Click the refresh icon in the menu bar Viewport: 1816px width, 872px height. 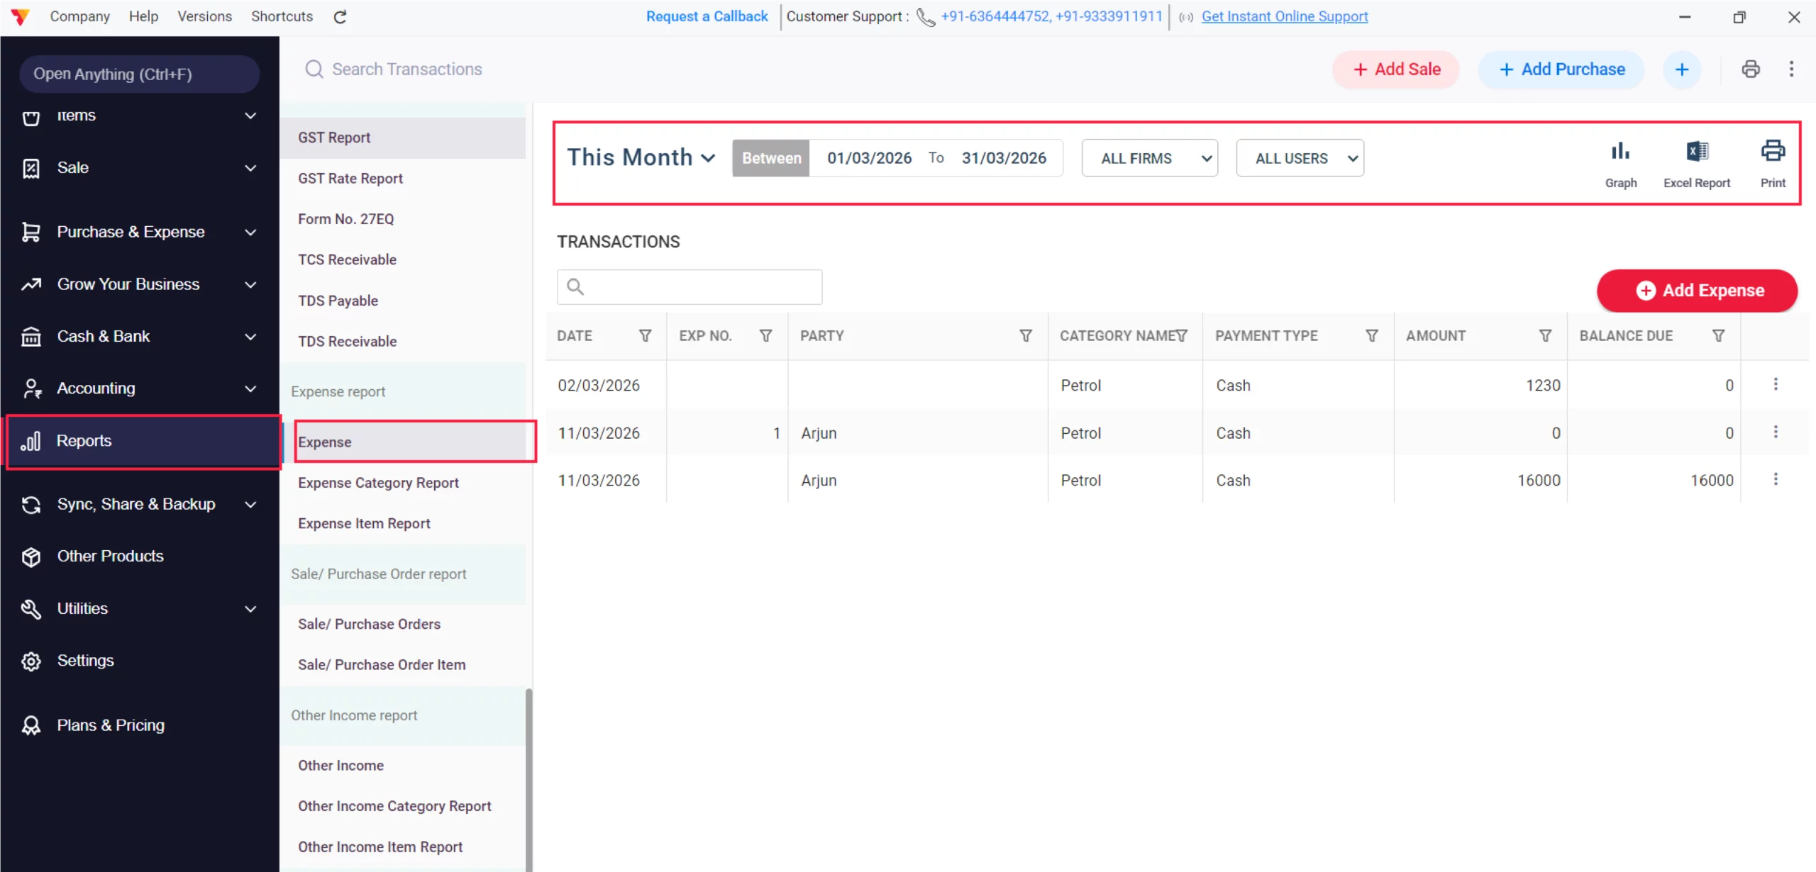coord(340,16)
